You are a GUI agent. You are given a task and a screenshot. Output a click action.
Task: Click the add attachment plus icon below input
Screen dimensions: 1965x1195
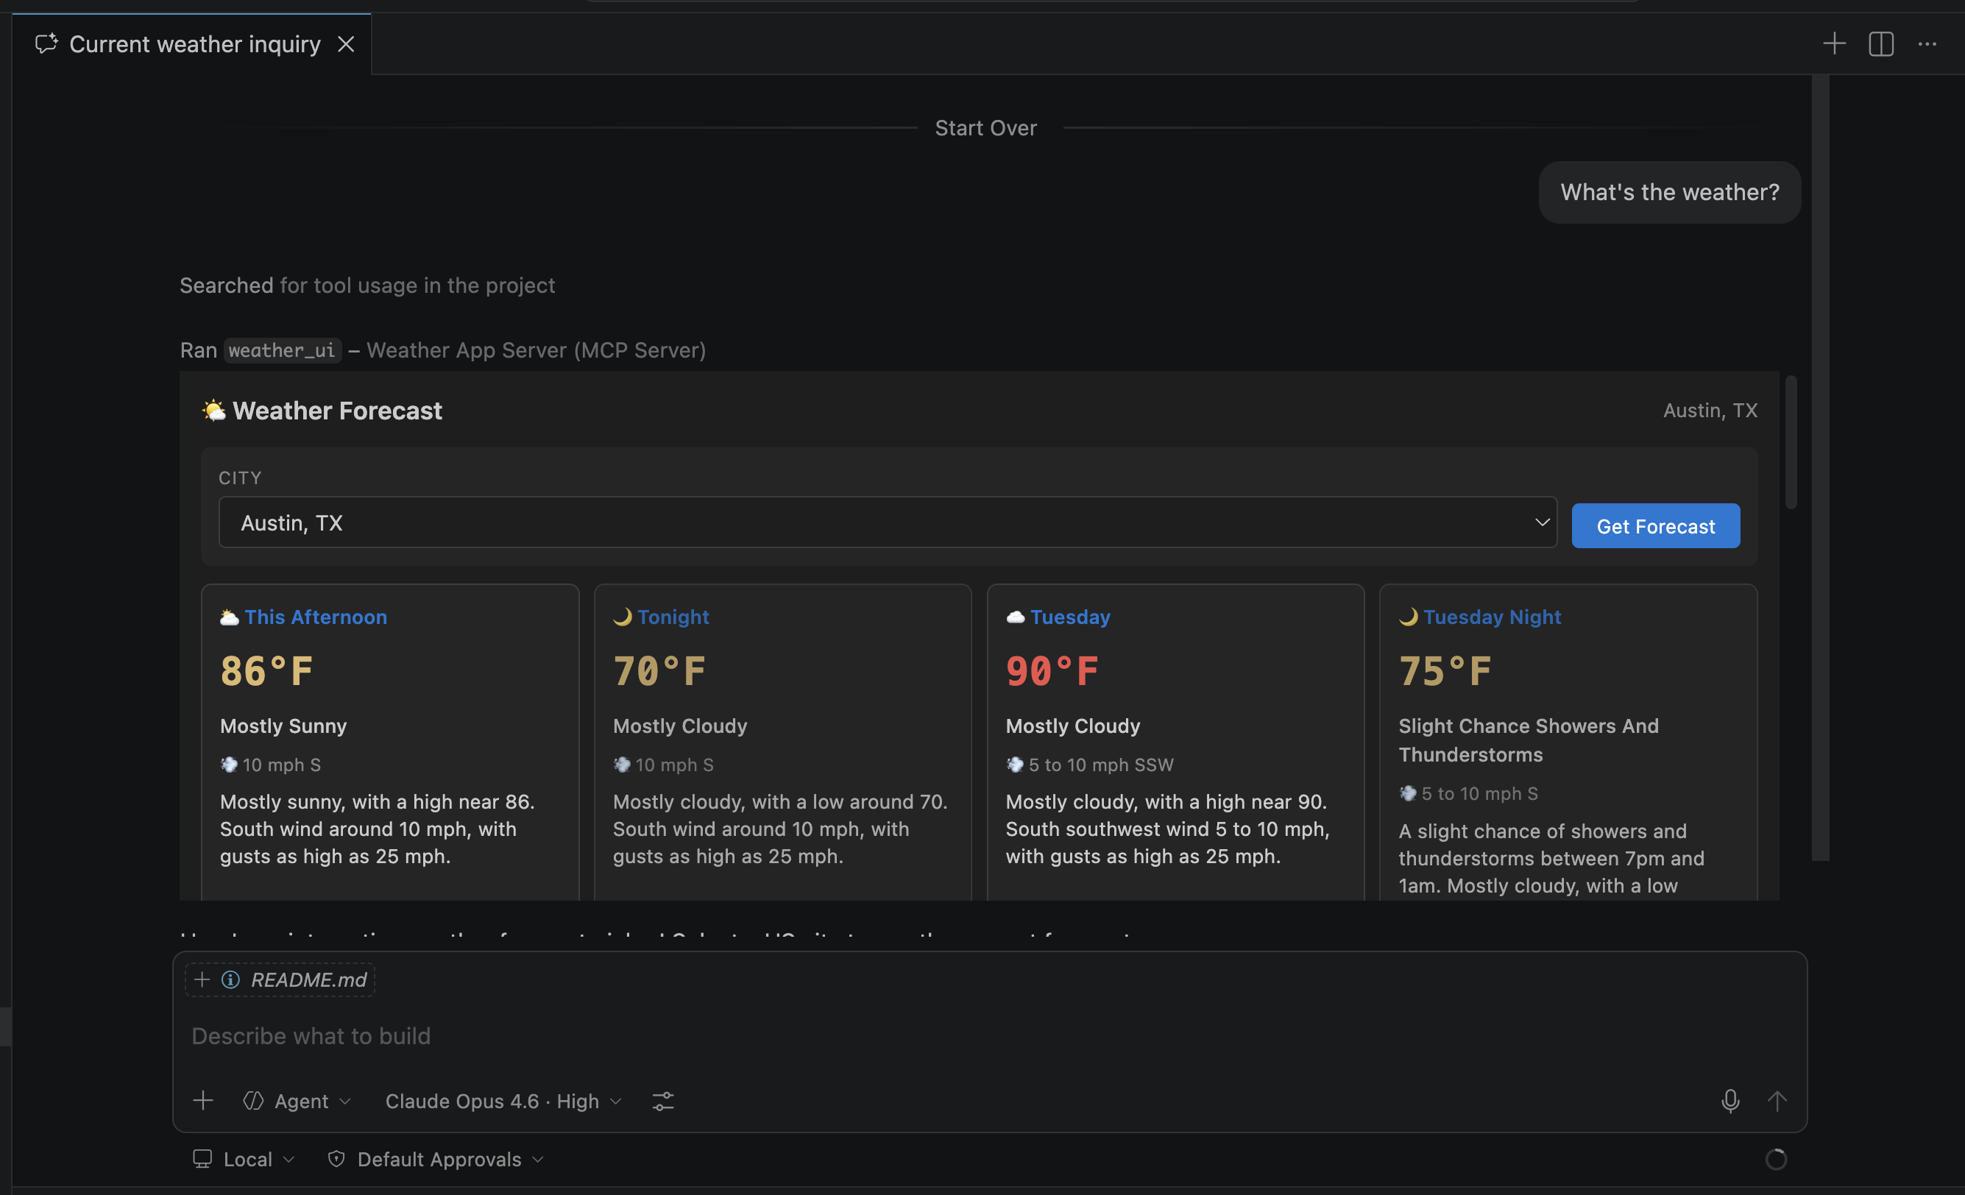point(203,1101)
